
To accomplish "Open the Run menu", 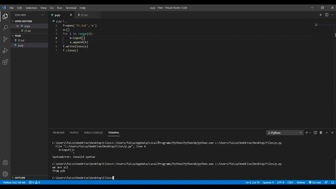I will 59,8.
